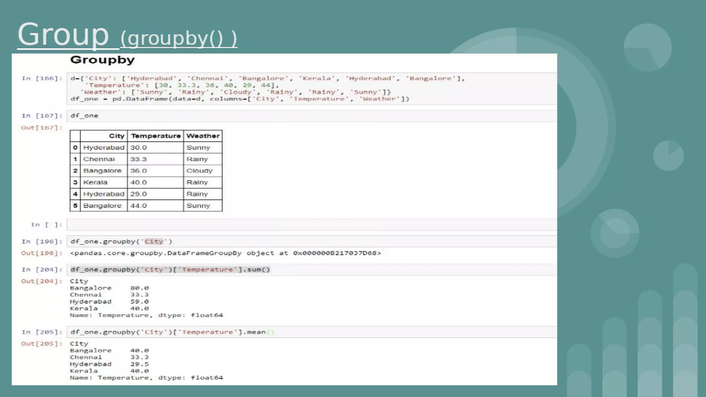Click the 'City' column header in table
Viewport: 706px width, 397px height.
point(117,136)
